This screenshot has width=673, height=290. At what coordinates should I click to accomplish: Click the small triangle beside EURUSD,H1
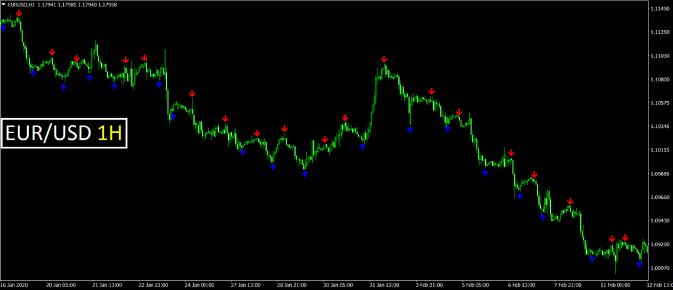click(x=3, y=5)
